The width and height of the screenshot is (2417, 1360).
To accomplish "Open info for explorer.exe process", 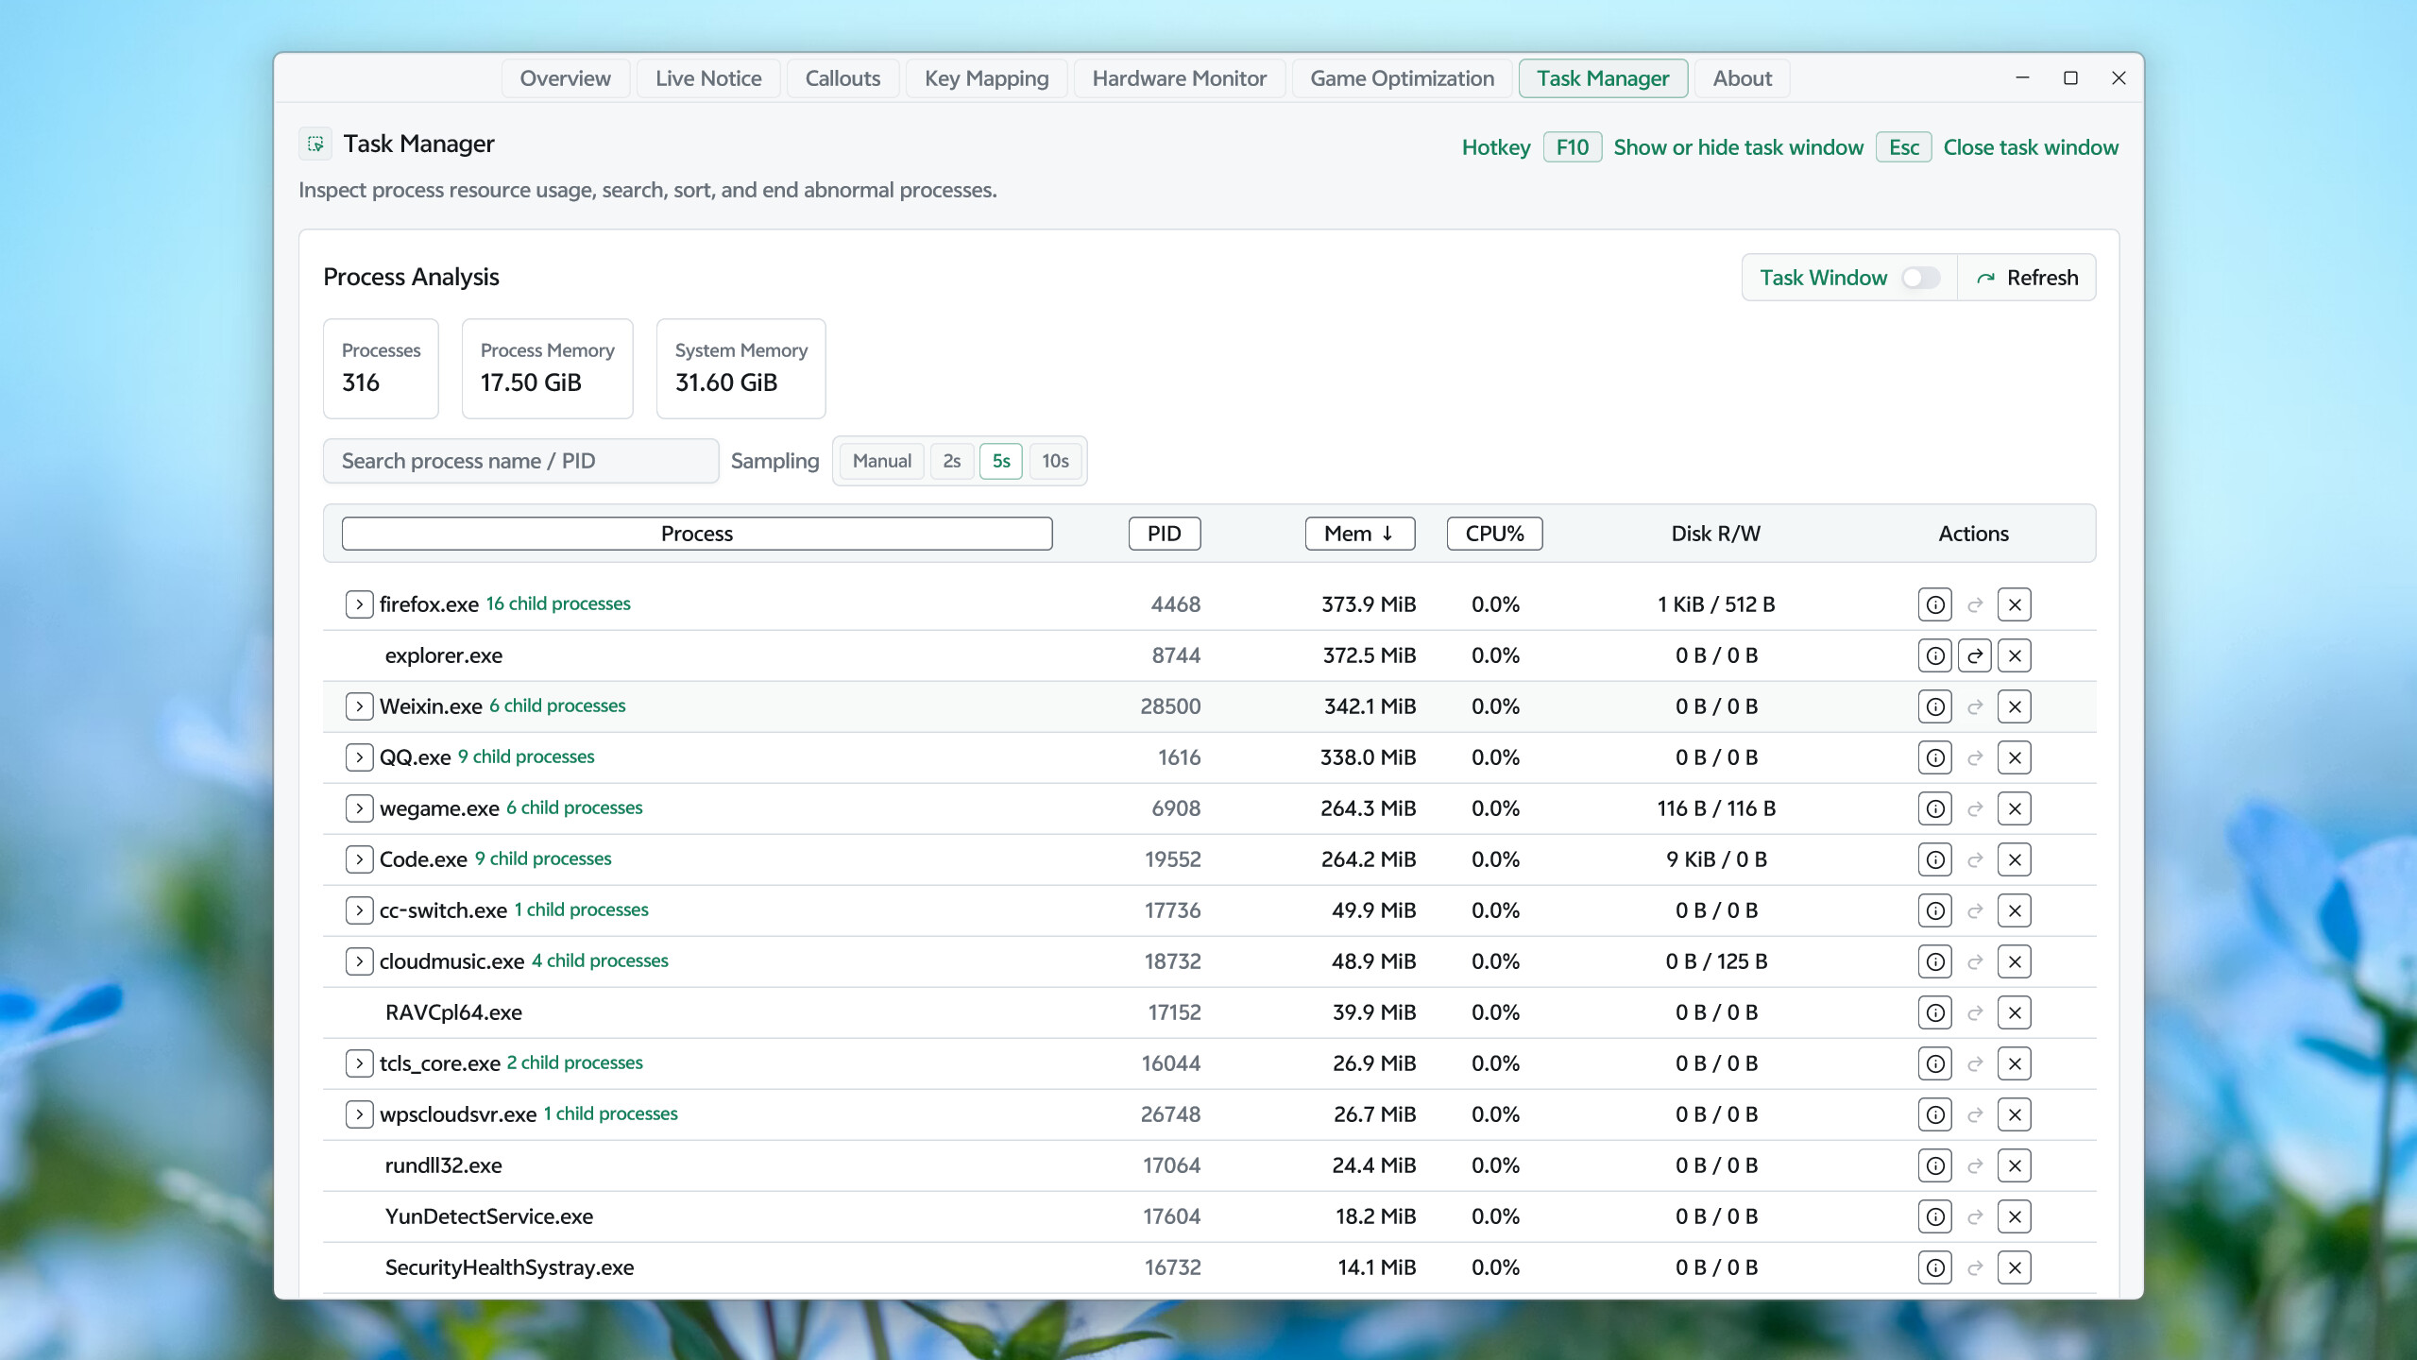I will (x=1934, y=655).
